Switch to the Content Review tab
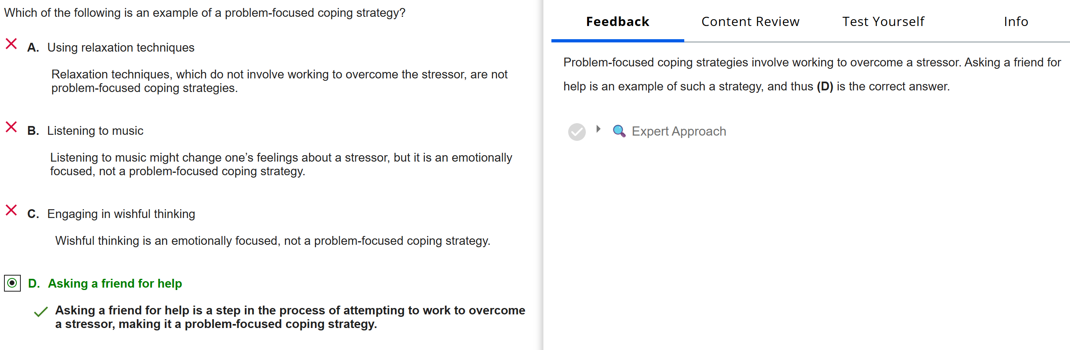Image resolution: width=1070 pixels, height=350 pixels. coord(750,22)
